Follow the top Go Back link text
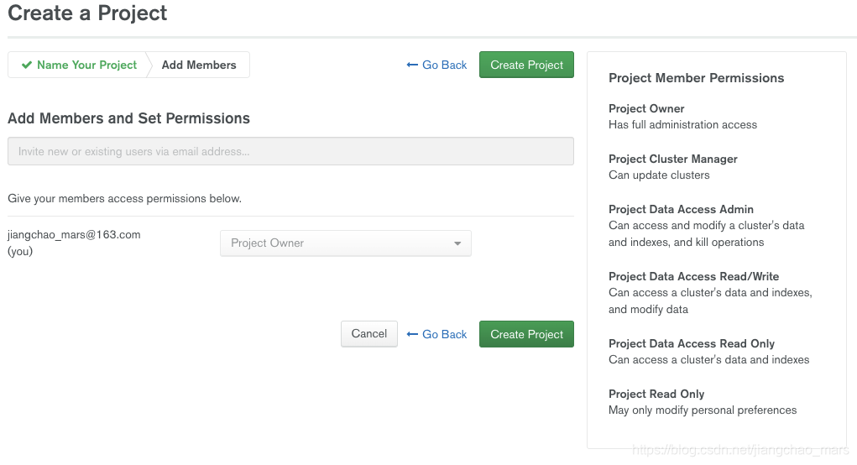This screenshot has width=857, height=465. point(444,65)
